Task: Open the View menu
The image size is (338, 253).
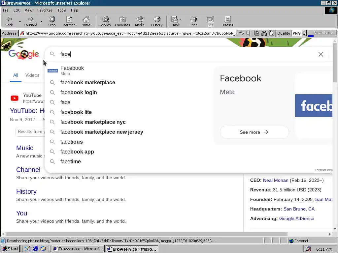Action: tap(28, 10)
